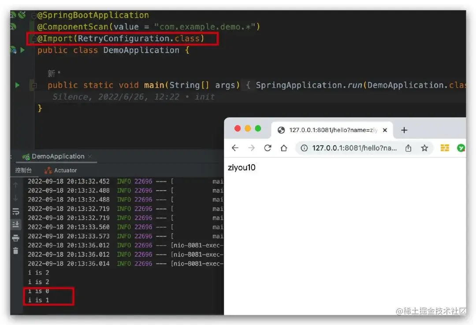Click the 新 * author hint above main
Screen dimensions: 476x325
54,74
